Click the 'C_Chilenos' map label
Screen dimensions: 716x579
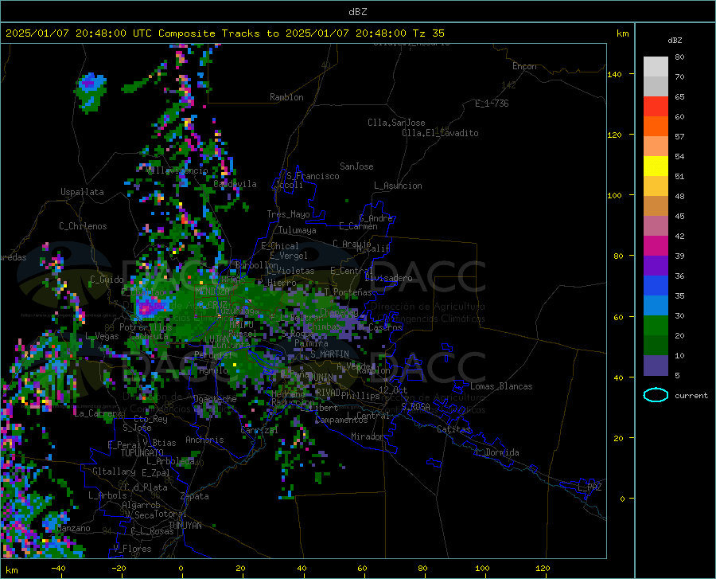pos(83,226)
